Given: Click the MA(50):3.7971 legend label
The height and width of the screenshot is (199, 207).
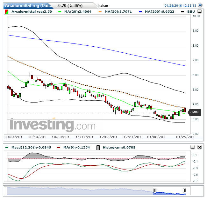Looking at the screenshot, I should pyautogui.click(x=118, y=12).
